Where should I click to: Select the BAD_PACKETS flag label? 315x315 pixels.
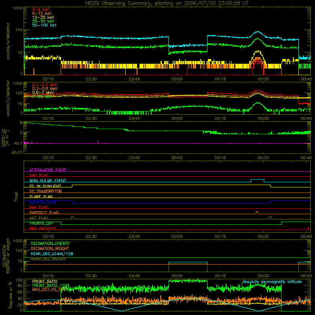pyautogui.click(x=43, y=228)
